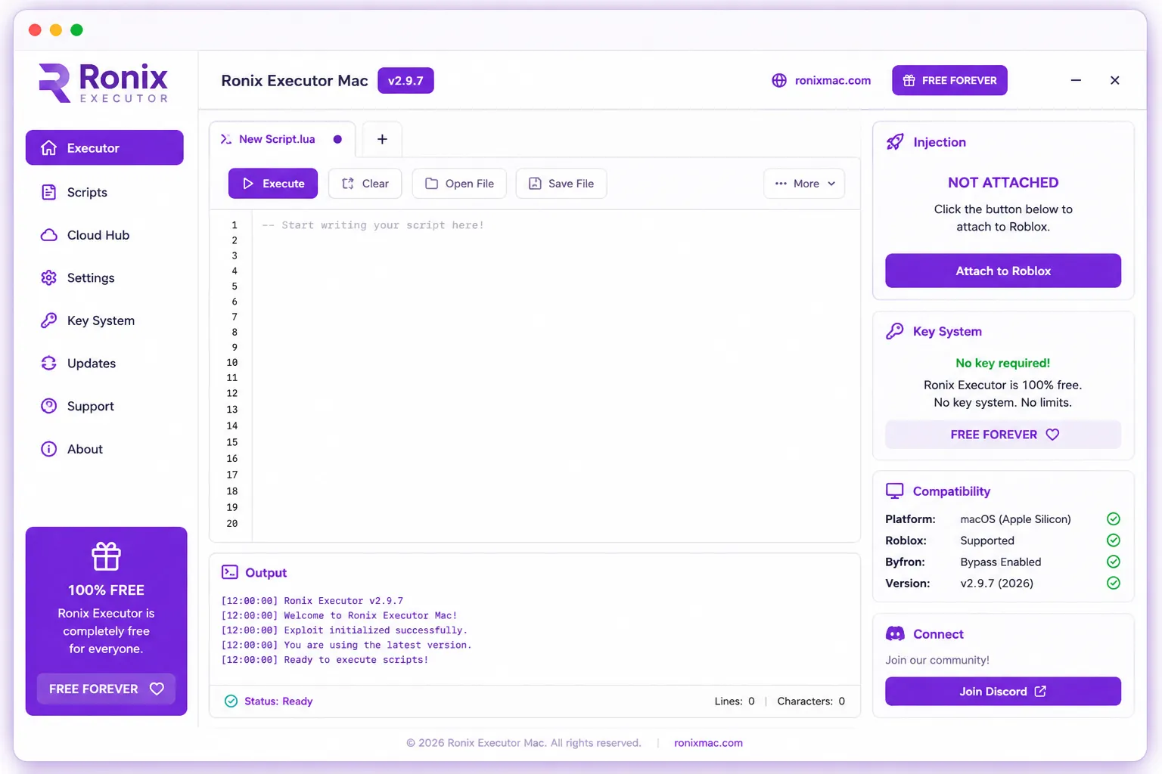Click the Byfron Bypass Enabled check mark

point(1114,562)
